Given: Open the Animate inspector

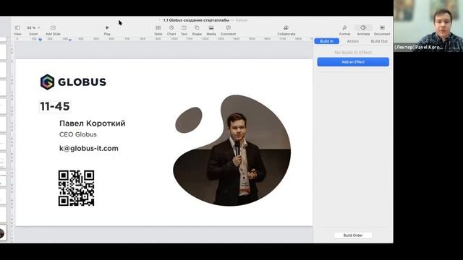Looking at the screenshot, I should click(x=363, y=30).
